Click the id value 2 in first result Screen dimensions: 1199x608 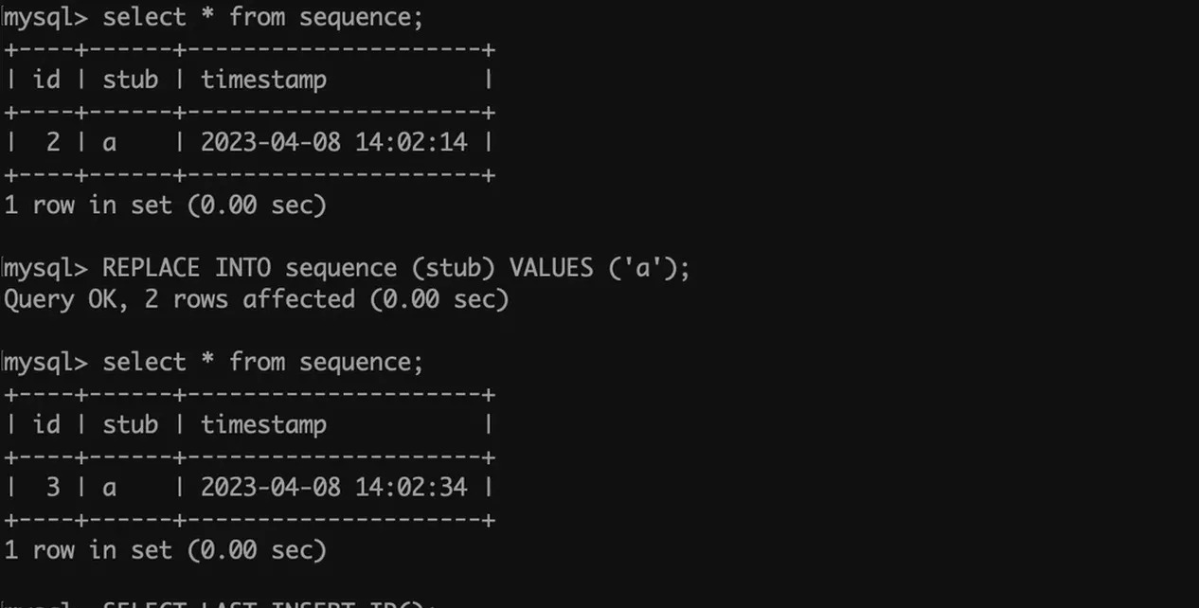click(x=53, y=142)
